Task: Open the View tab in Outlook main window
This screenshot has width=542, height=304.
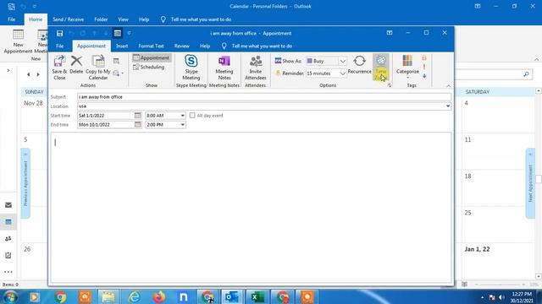Action: coord(123,19)
